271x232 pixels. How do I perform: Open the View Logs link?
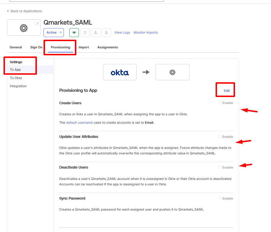[122, 33]
